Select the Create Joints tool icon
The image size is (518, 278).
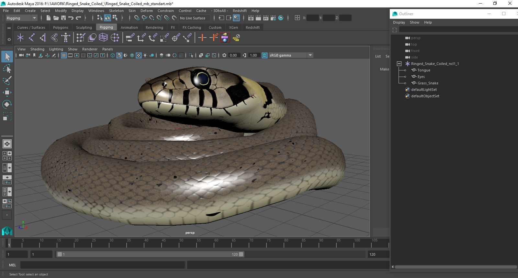click(32, 38)
